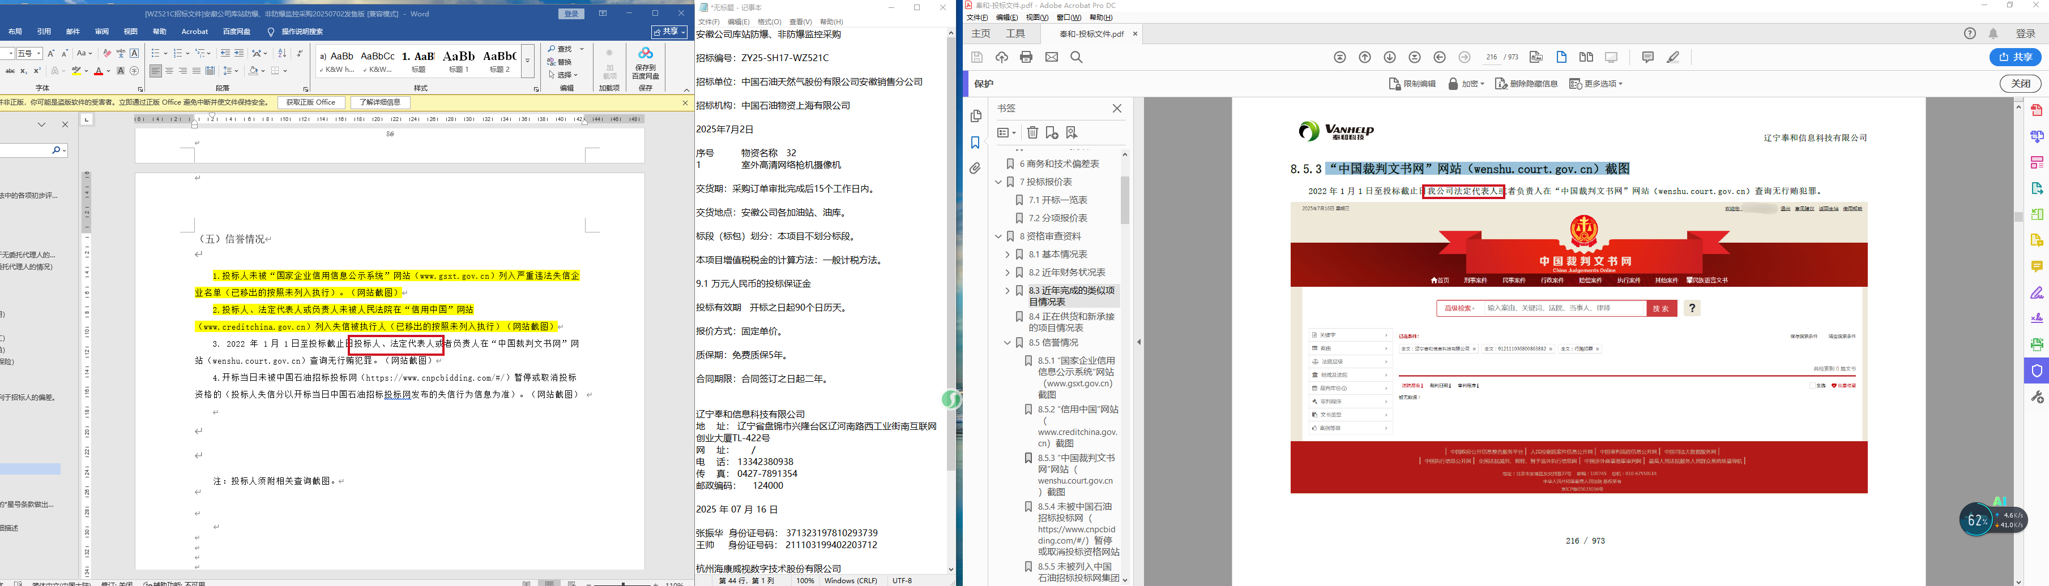Open the Acrobat tab in Word ribbon
Image resolution: width=2049 pixels, height=586 pixels.
coord(195,32)
